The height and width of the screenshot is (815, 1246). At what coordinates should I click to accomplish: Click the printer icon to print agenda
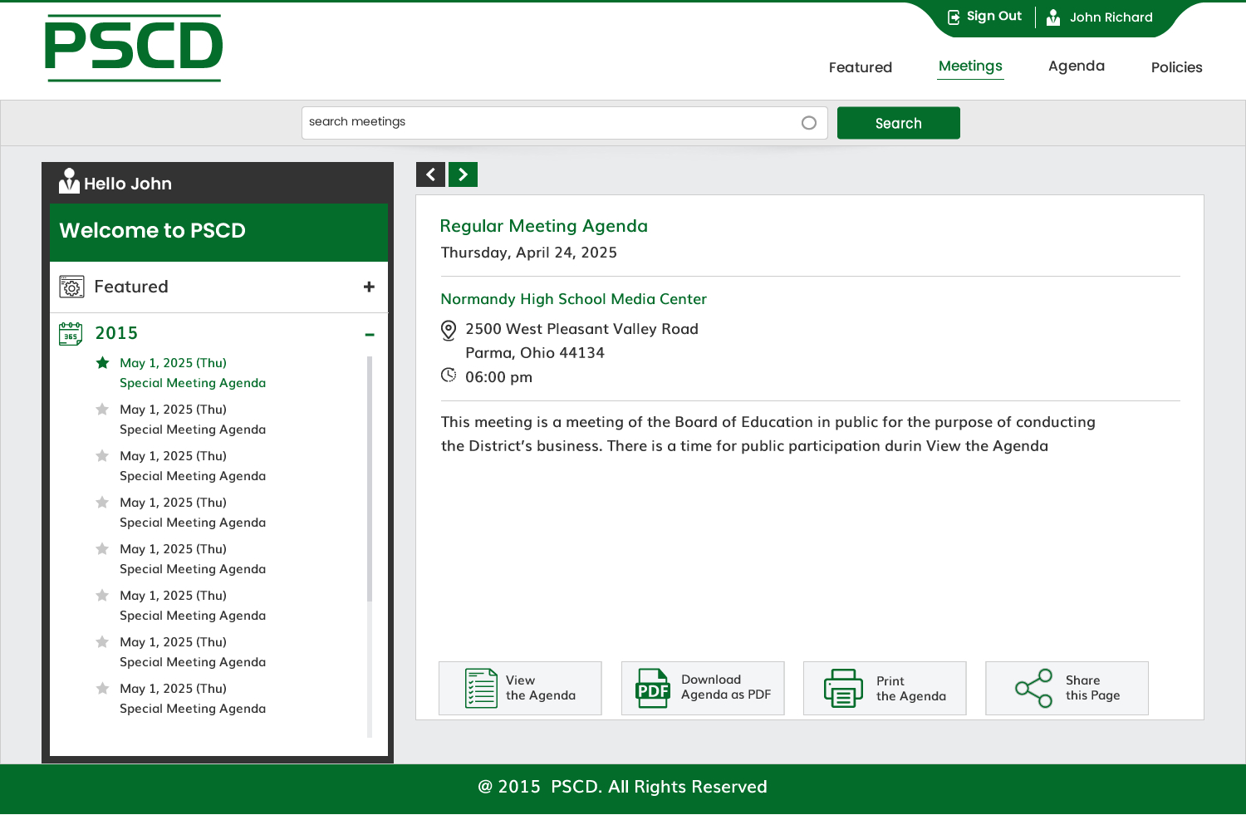tap(843, 688)
